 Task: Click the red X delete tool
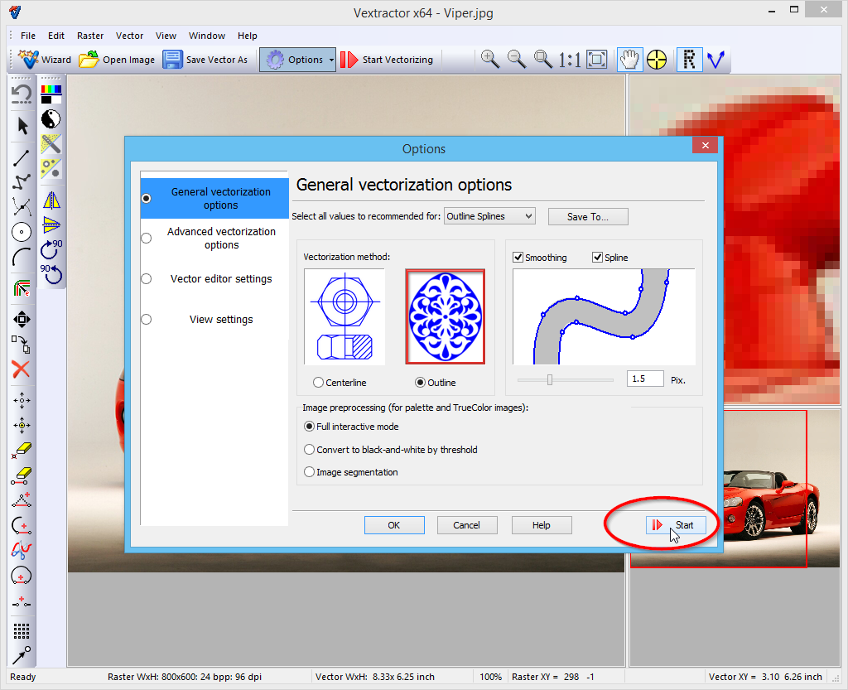pos(22,369)
